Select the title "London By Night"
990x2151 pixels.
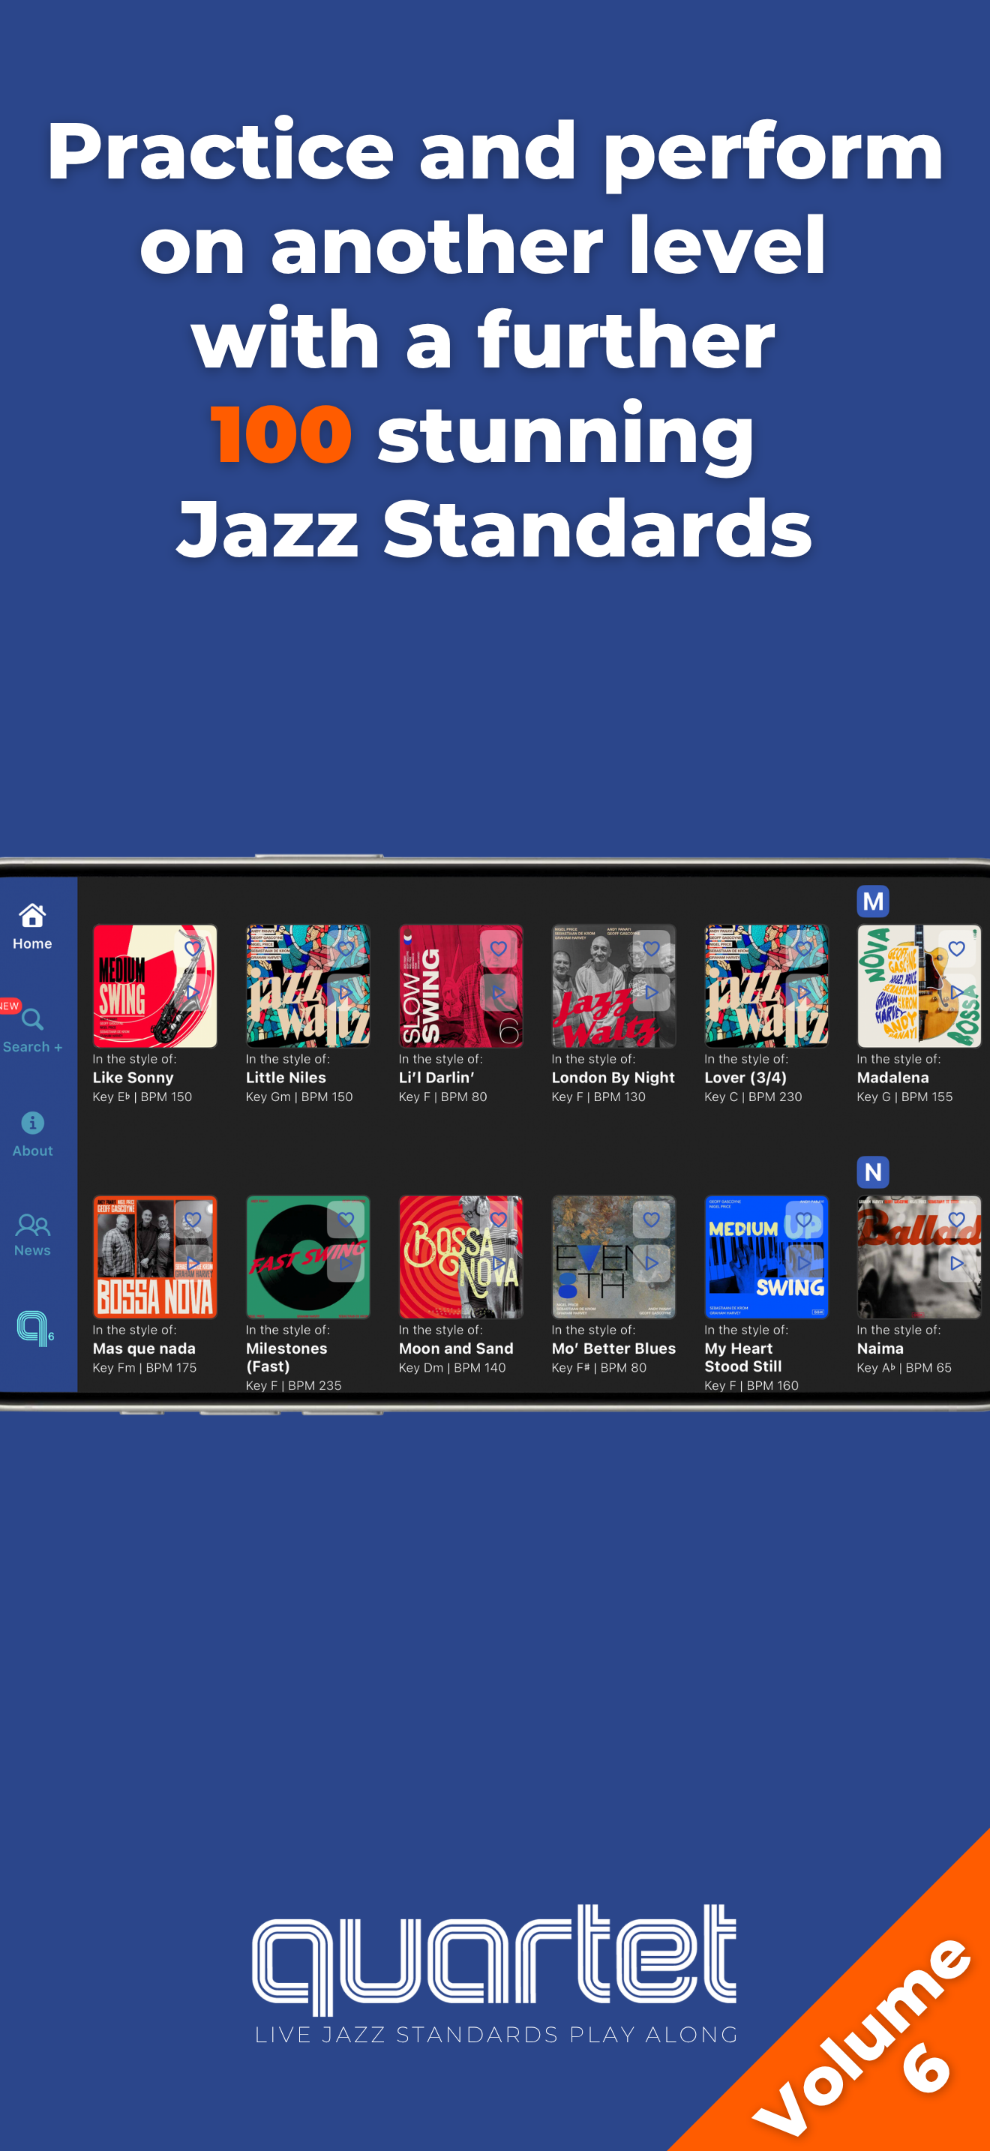click(613, 1077)
